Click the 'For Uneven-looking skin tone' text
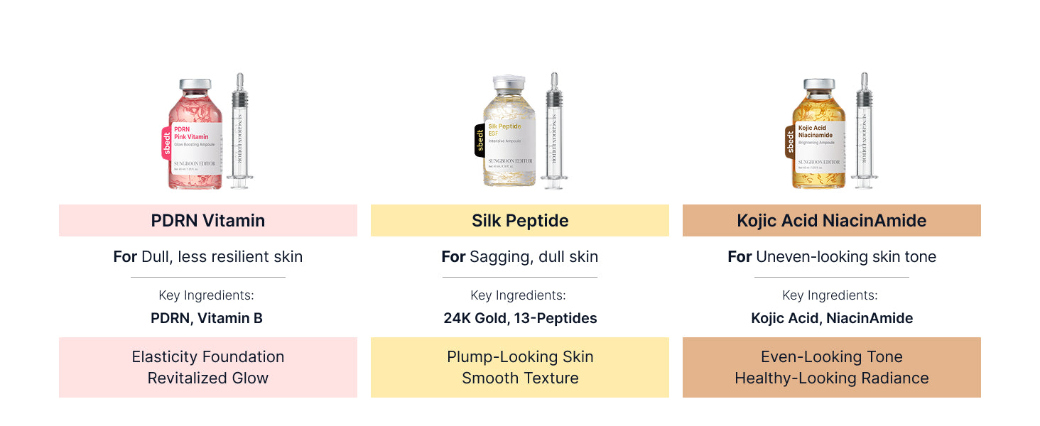Viewport: 1040px width, 426px height. pos(832,256)
